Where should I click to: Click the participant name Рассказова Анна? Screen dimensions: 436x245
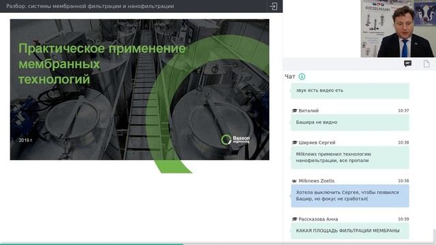(x=318, y=219)
